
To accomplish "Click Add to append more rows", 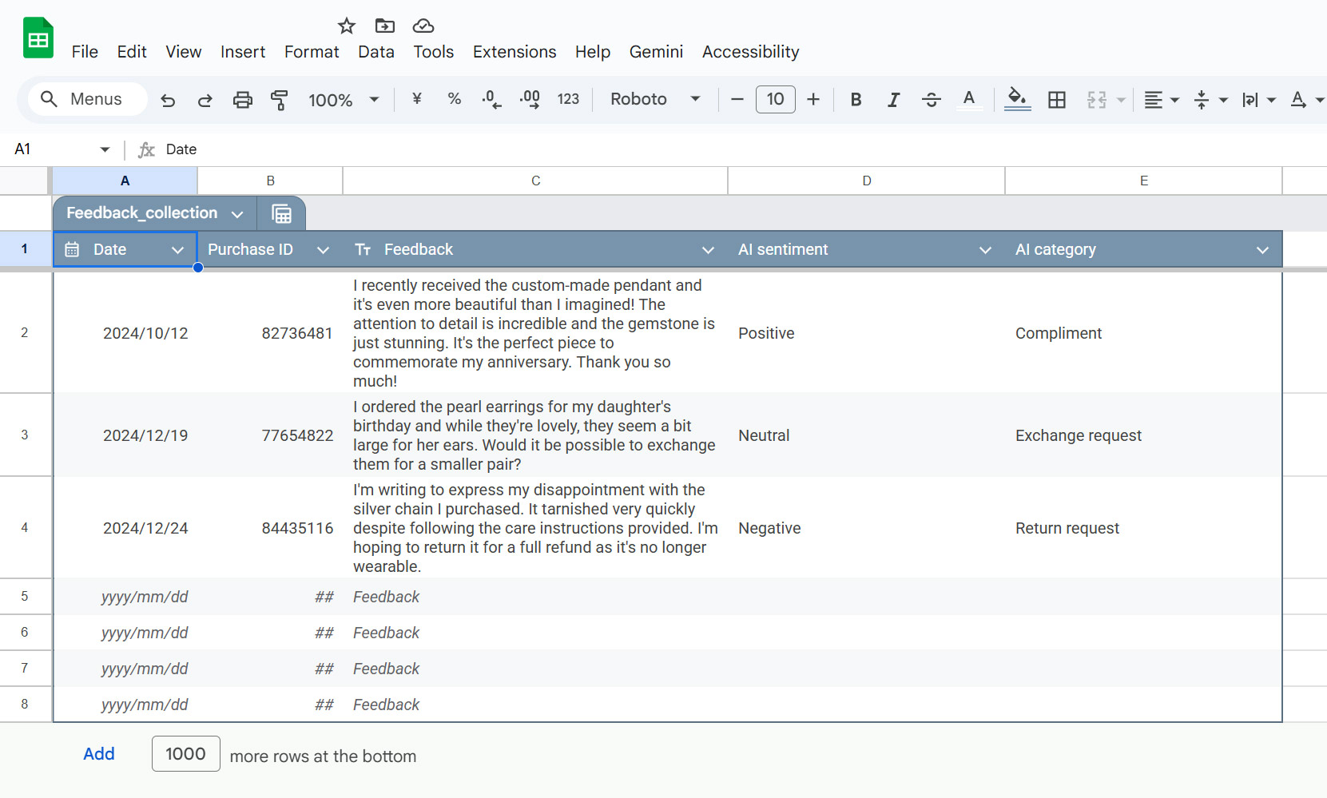I will 99,754.
